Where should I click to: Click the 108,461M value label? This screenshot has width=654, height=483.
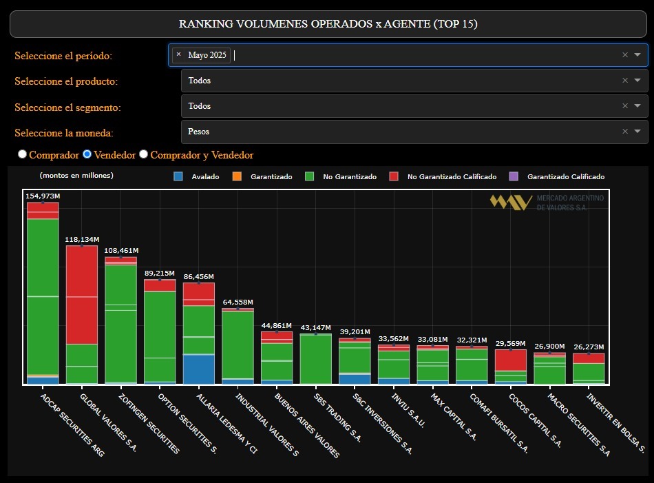pos(121,251)
